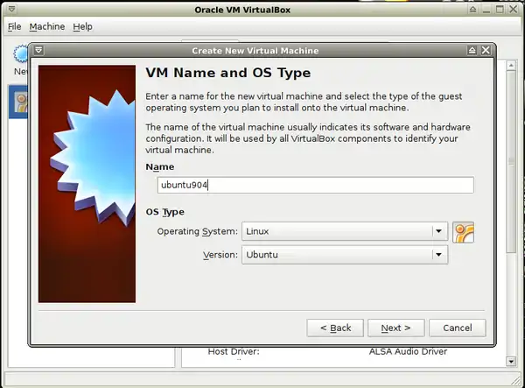The image size is (525, 388).
Task: Open the File menu
Action: coord(14,26)
